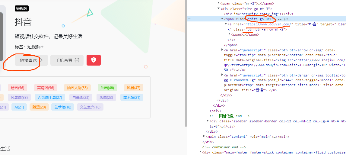Collapse the span class="site-go-url" node
Screen dimensions: 346x155
[x=222, y=19]
